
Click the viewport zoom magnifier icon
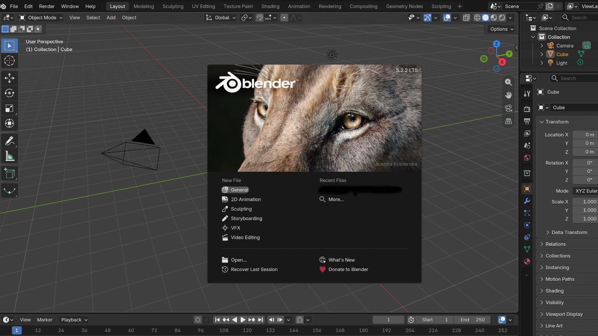click(x=508, y=82)
